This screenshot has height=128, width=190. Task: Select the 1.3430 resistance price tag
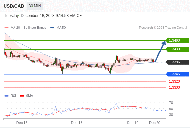pyautogui.click(x=177, y=49)
